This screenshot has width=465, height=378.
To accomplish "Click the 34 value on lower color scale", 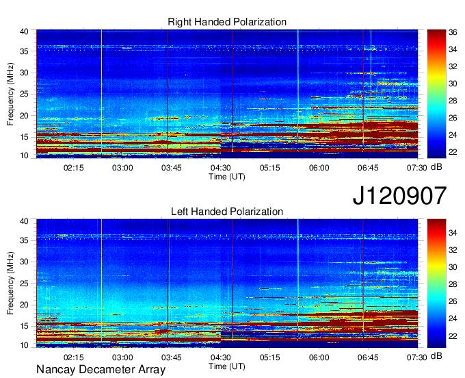I will coord(453,233).
